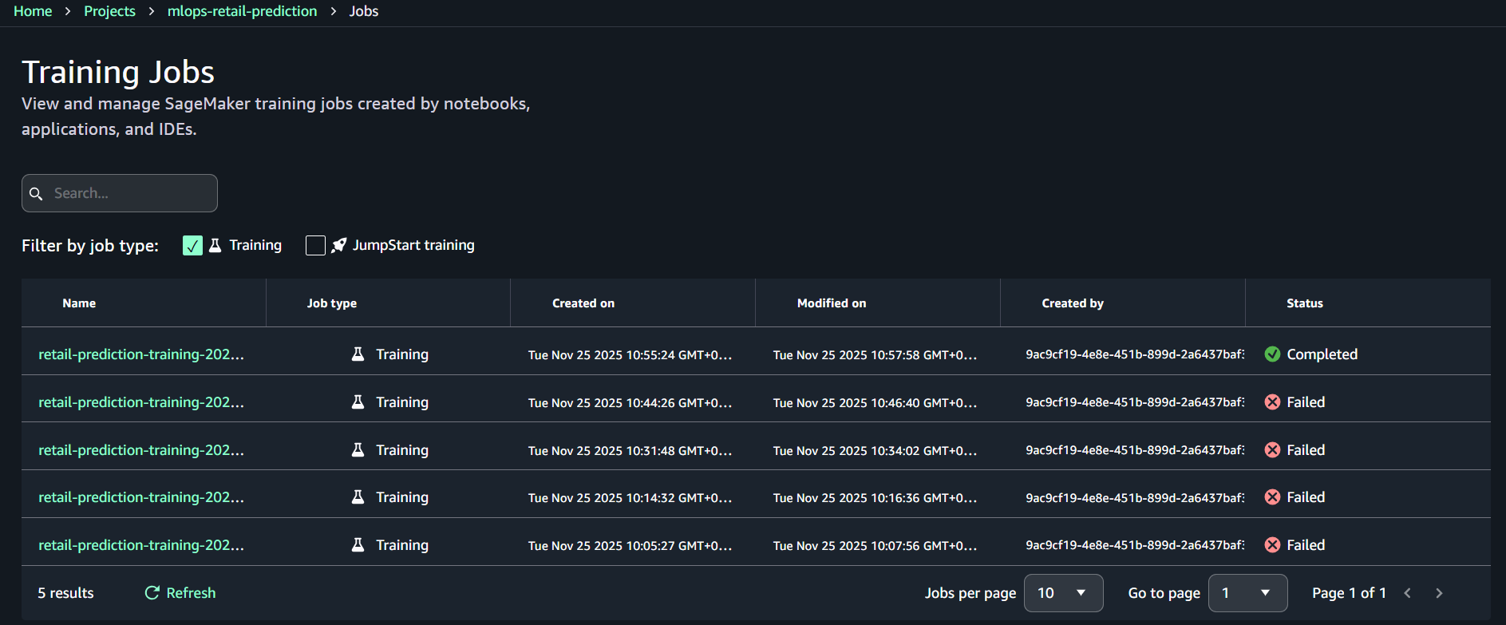Click the flask icon in the 10:31:48 row
1506x625 pixels.
coord(358,450)
